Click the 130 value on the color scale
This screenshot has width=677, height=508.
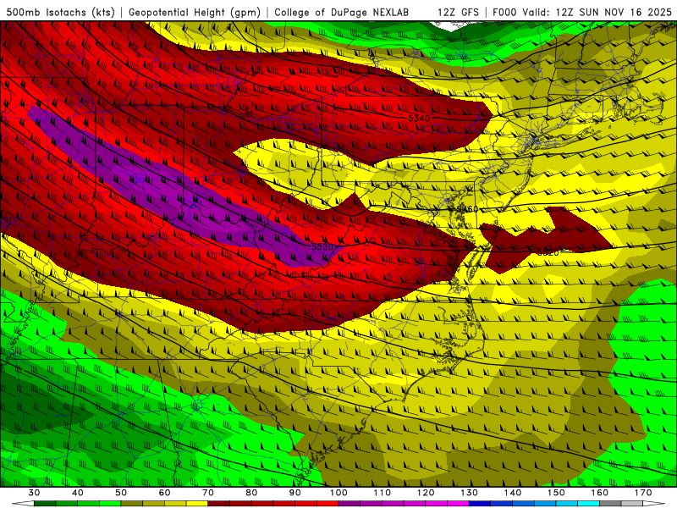(x=470, y=493)
